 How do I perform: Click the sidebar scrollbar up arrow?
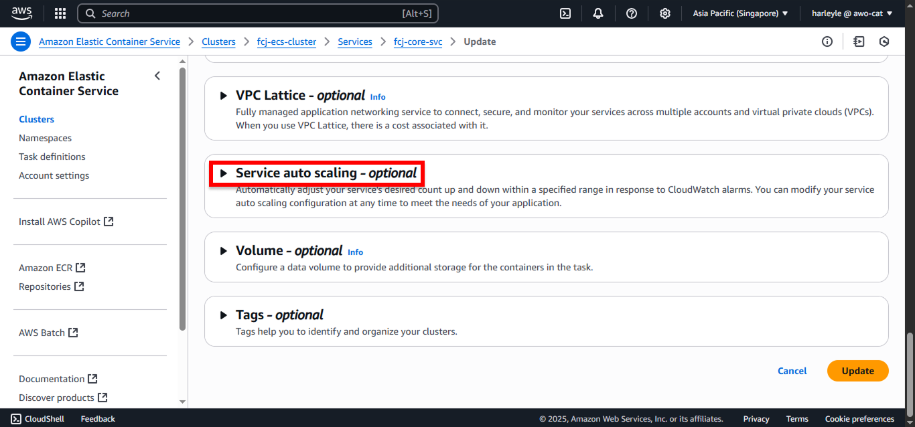click(x=183, y=62)
